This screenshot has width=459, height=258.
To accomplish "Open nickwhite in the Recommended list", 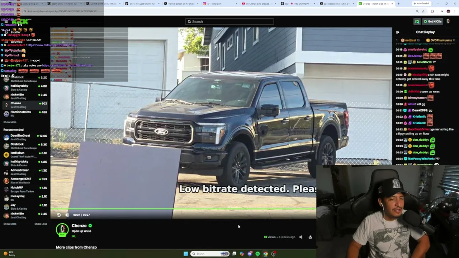I will tap(25, 215).
